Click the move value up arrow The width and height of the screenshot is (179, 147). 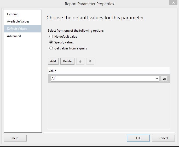click(80, 61)
